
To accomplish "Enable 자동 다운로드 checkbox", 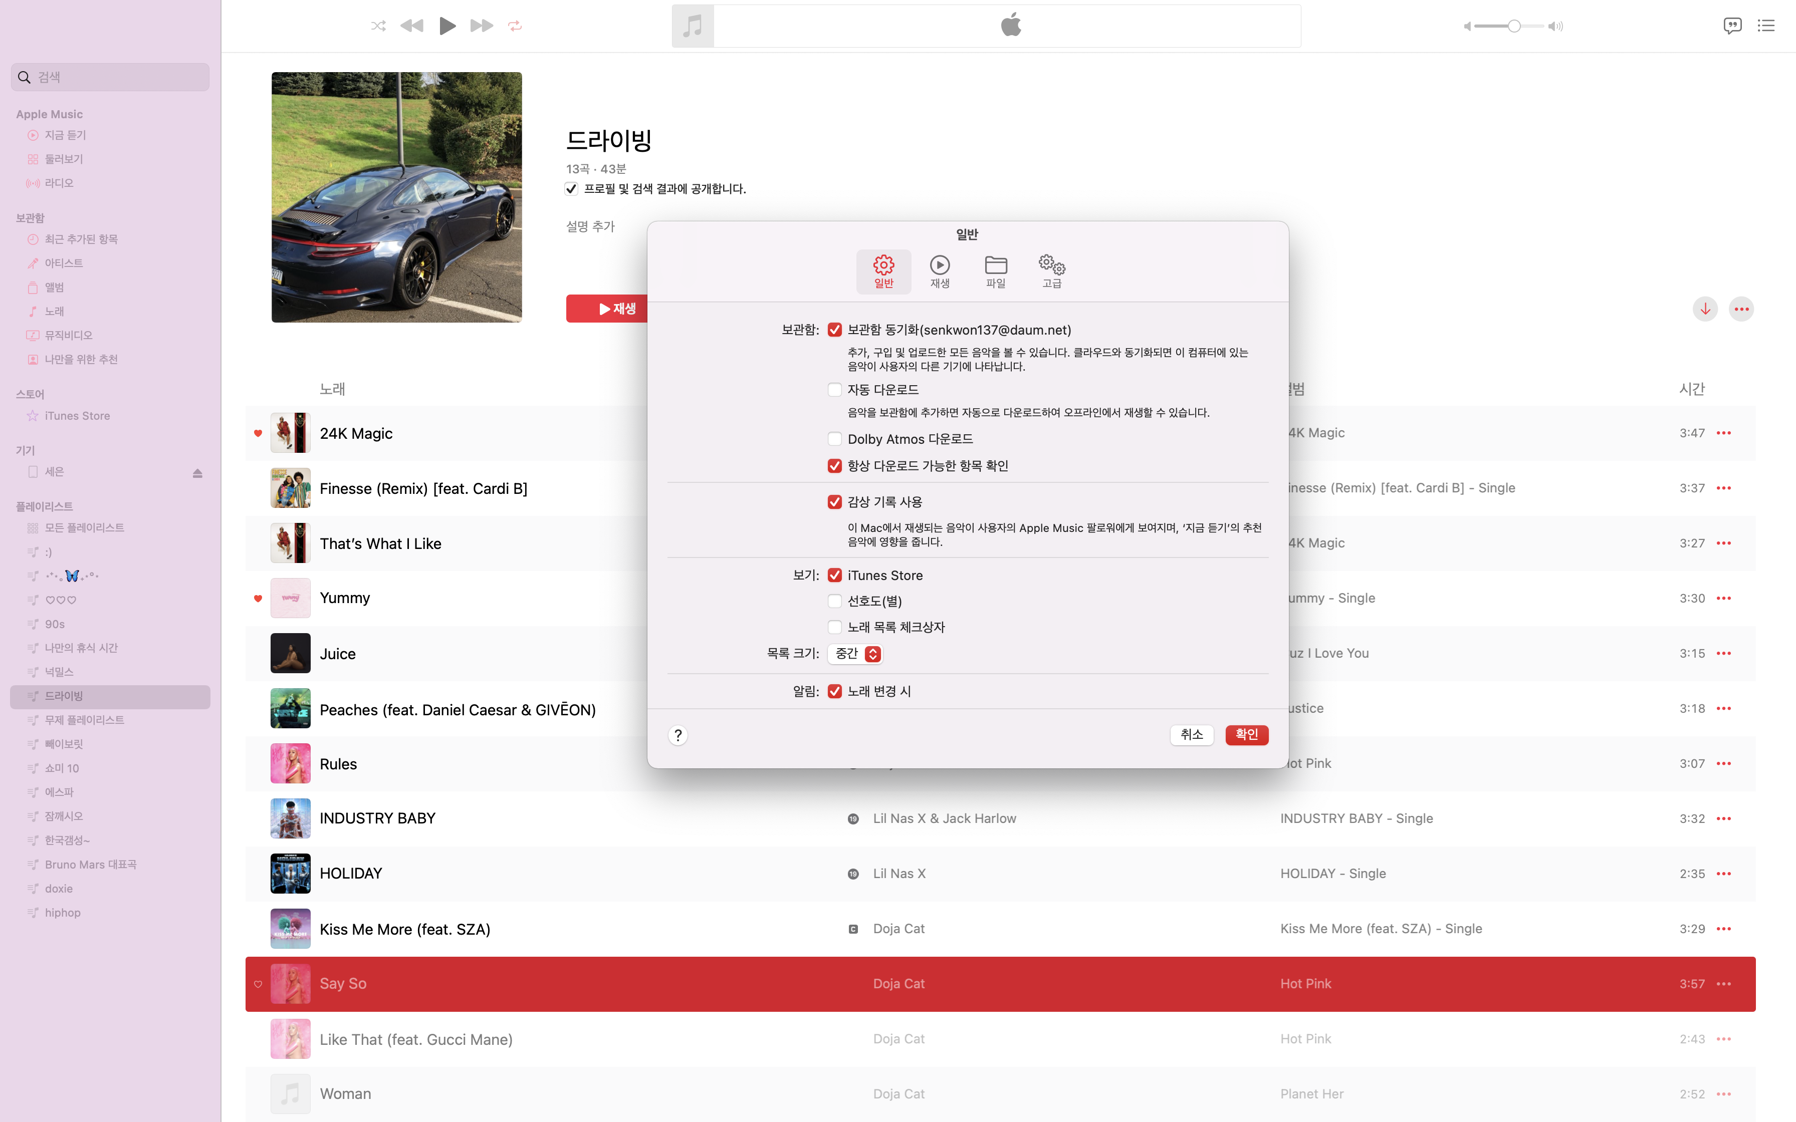I will [834, 390].
